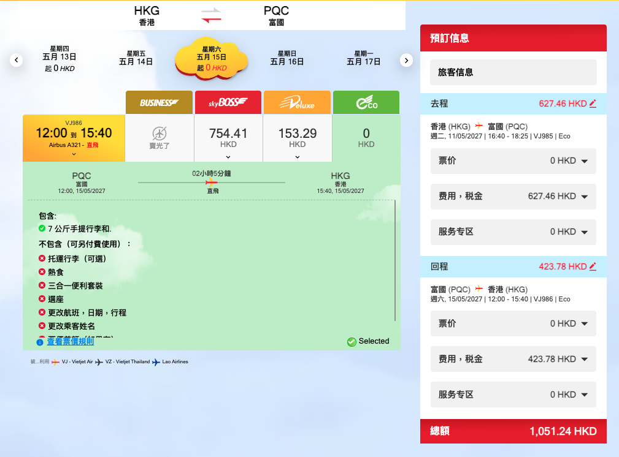The image size is (619, 457).
Task: Click the route swap arrows icon
Action: click(x=211, y=16)
